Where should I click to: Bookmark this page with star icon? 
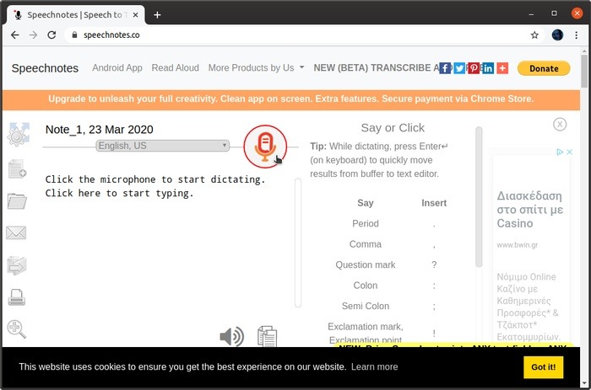(534, 35)
